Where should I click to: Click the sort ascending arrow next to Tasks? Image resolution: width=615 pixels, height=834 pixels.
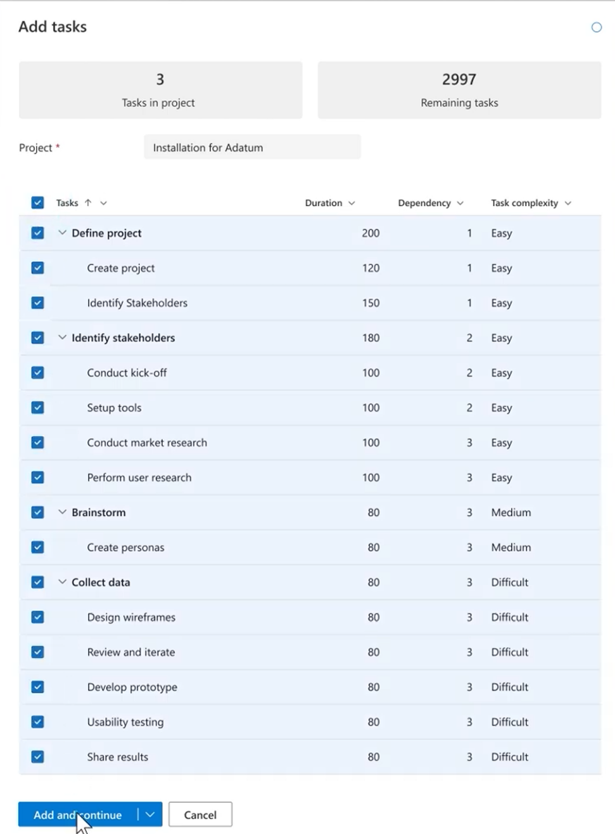88,203
